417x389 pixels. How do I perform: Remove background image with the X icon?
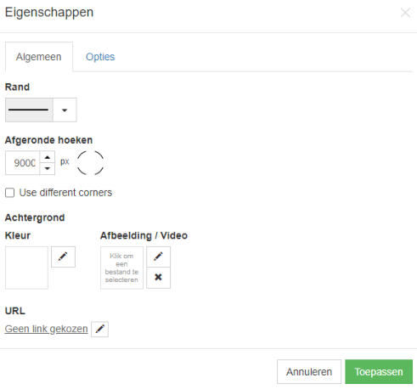158,278
